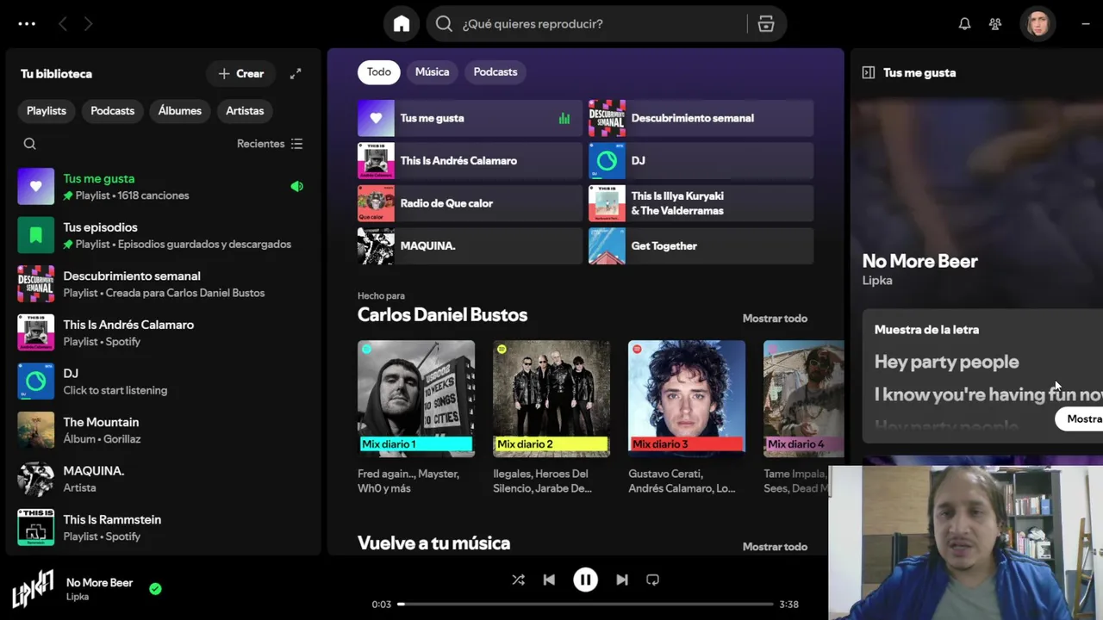This screenshot has height=620, width=1103.
Task: Click the green saved checkmark for No More Beer
Action: click(155, 589)
